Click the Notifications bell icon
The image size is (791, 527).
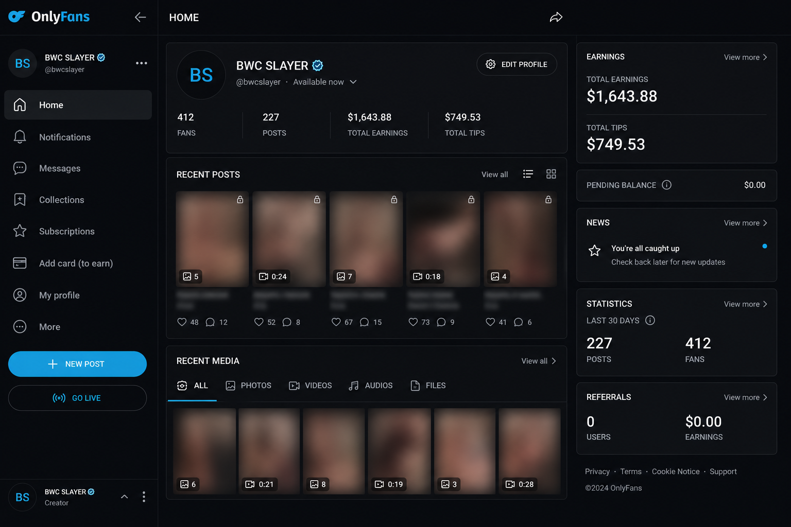point(20,137)
